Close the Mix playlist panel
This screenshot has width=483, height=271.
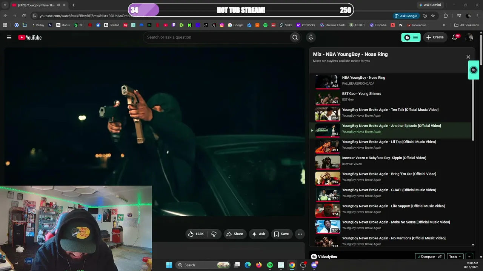[x=468, y=57]
